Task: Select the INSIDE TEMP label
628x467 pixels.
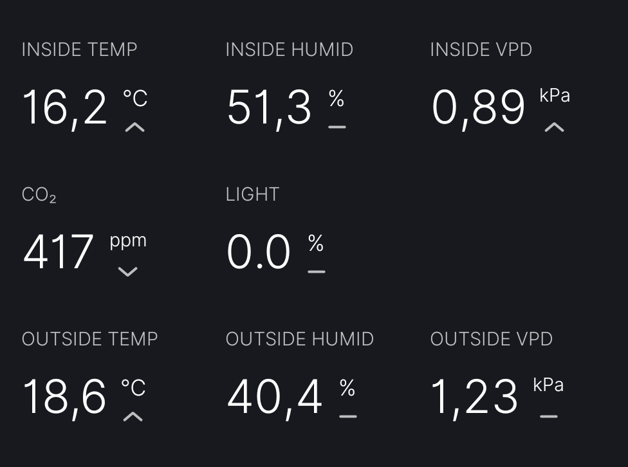Action: [80, 50]
